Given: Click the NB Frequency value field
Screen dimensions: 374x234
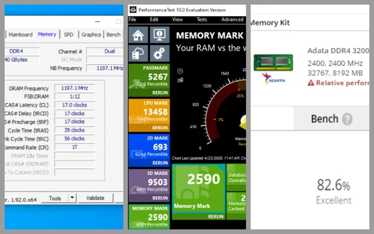Looking at the screenshot, I should pos(105,68).
